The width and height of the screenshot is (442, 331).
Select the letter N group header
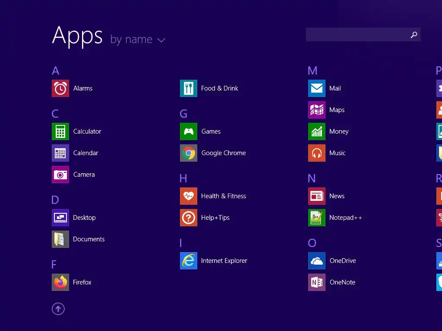(x=312, y=178)
